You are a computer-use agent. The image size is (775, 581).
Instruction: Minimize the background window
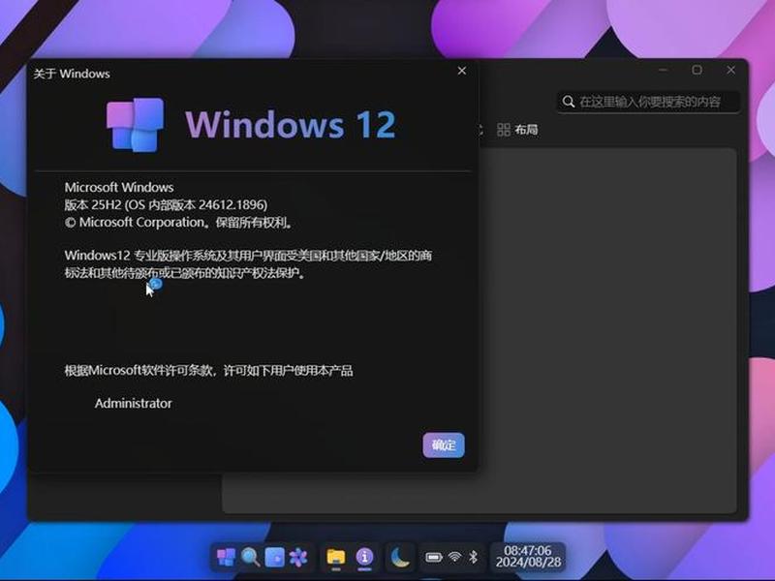click(x=664, y=70)
